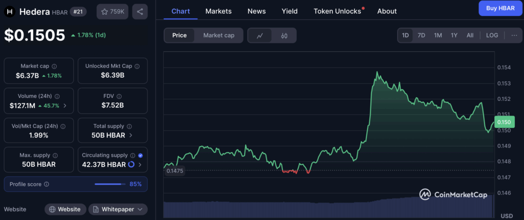Viewport: 524px width, 220px height.
Task: Open the Token Unlocks tab
Action: tap(338, 11)
